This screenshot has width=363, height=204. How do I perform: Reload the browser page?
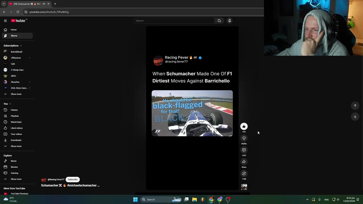tap(18, 12)
